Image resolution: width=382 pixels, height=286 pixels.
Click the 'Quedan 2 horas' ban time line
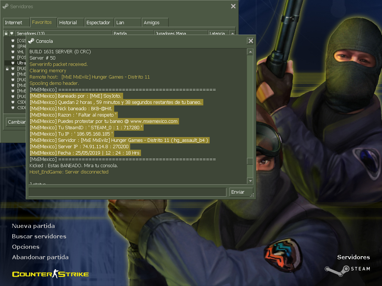pos(116,102)
